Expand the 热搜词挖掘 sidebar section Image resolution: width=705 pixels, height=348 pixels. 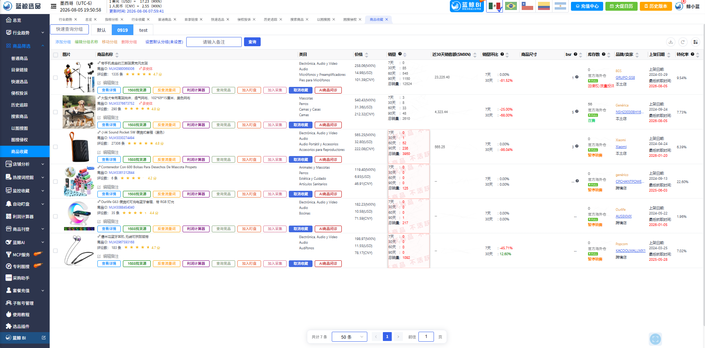coord(25,178)
